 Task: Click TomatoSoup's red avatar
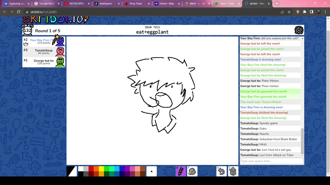click(60, 52)
